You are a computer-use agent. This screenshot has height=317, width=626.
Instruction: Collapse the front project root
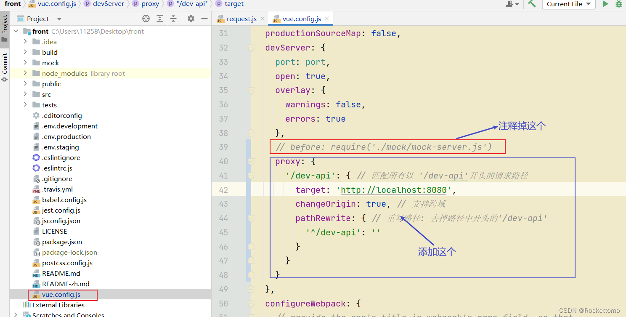point(16,31)
